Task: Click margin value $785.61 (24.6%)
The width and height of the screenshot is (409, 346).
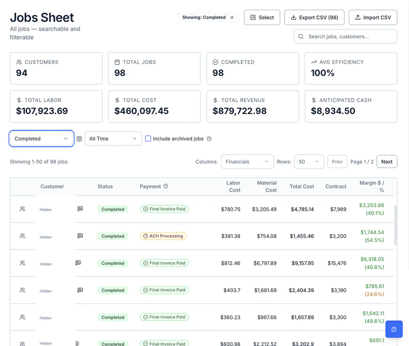Action: tap(374, 290)
